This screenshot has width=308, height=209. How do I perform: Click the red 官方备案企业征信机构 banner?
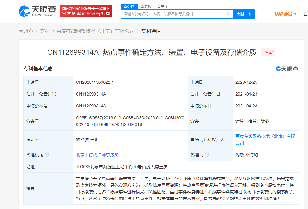click(x=86, y=11)
